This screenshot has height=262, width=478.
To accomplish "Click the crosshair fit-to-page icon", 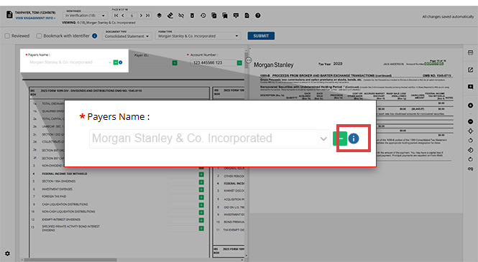I will click(470, 131).
